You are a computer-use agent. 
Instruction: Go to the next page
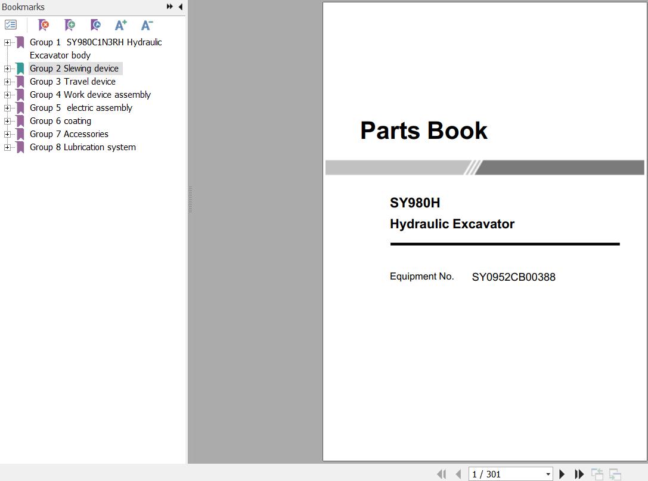(x=562, y=474)
